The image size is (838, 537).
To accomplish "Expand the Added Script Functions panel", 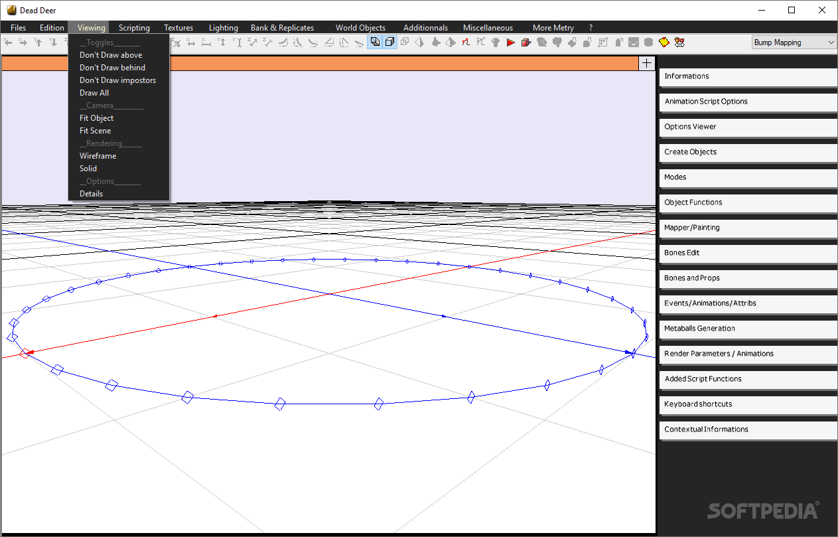I will (748, 379).
